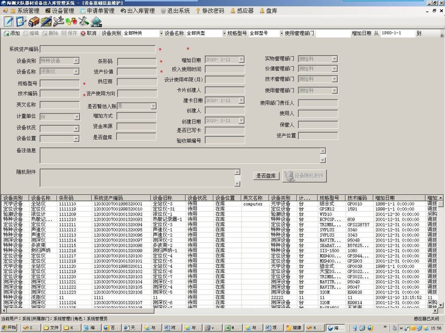
Task: Click the wrench tools toolbar icon
Action: pos(83,21)
